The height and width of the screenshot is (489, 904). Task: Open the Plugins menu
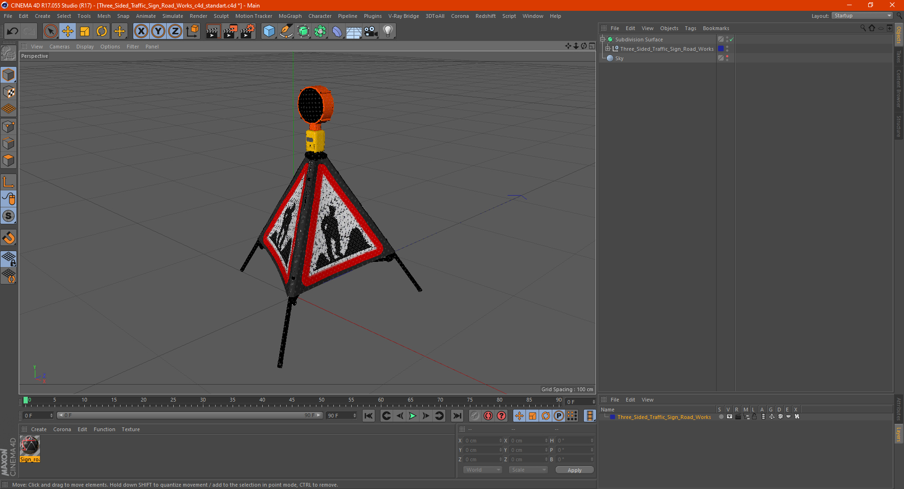[372, 16]
